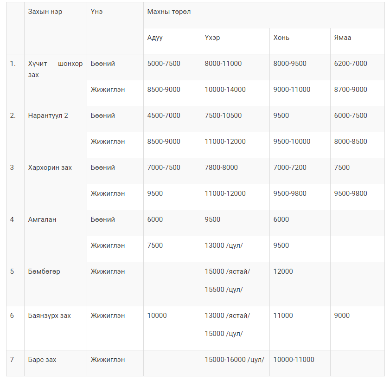Click the "Баянзүрх зах" market cell
The width and height of the screenshot is (390, 381).
(49, 316)
